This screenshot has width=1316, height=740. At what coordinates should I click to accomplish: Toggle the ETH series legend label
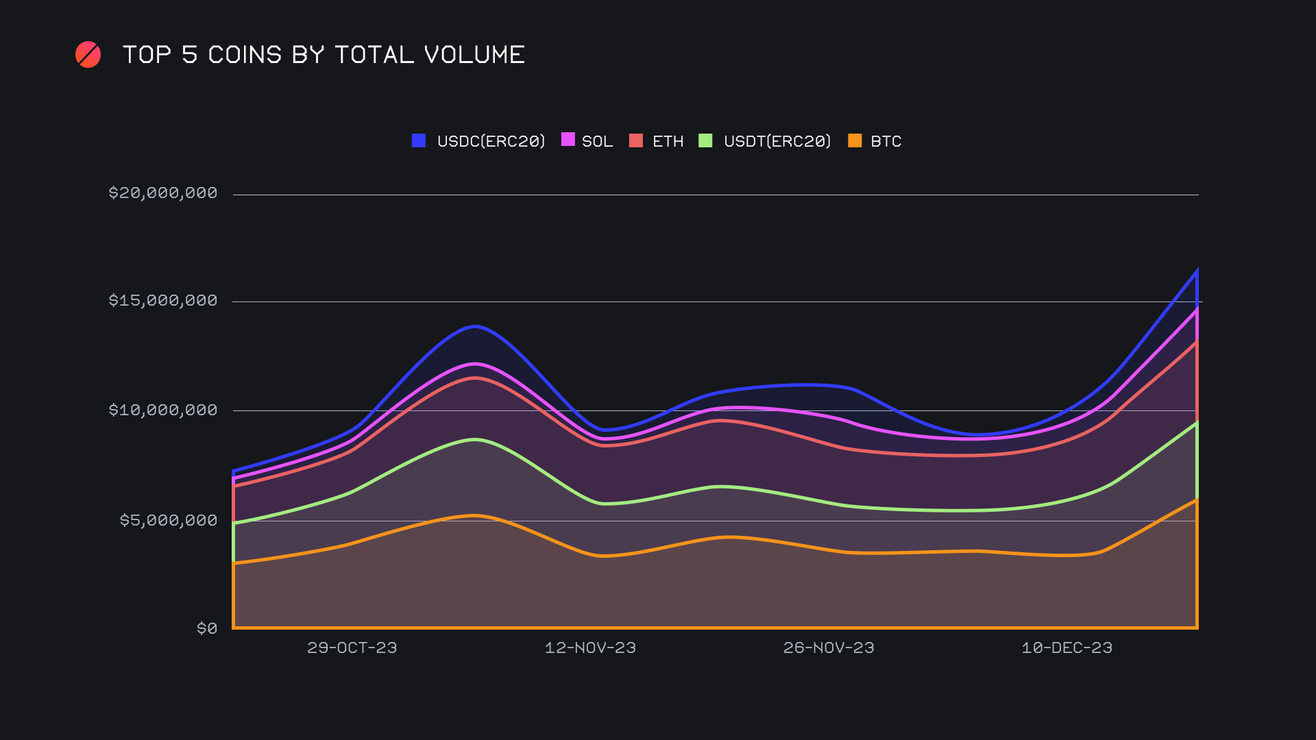click(x=668, y=141)
